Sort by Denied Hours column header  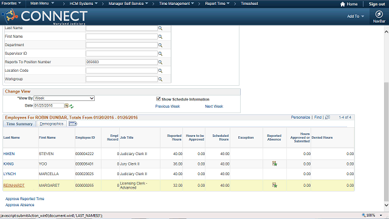pyautogui.click(x=322, y=137)
